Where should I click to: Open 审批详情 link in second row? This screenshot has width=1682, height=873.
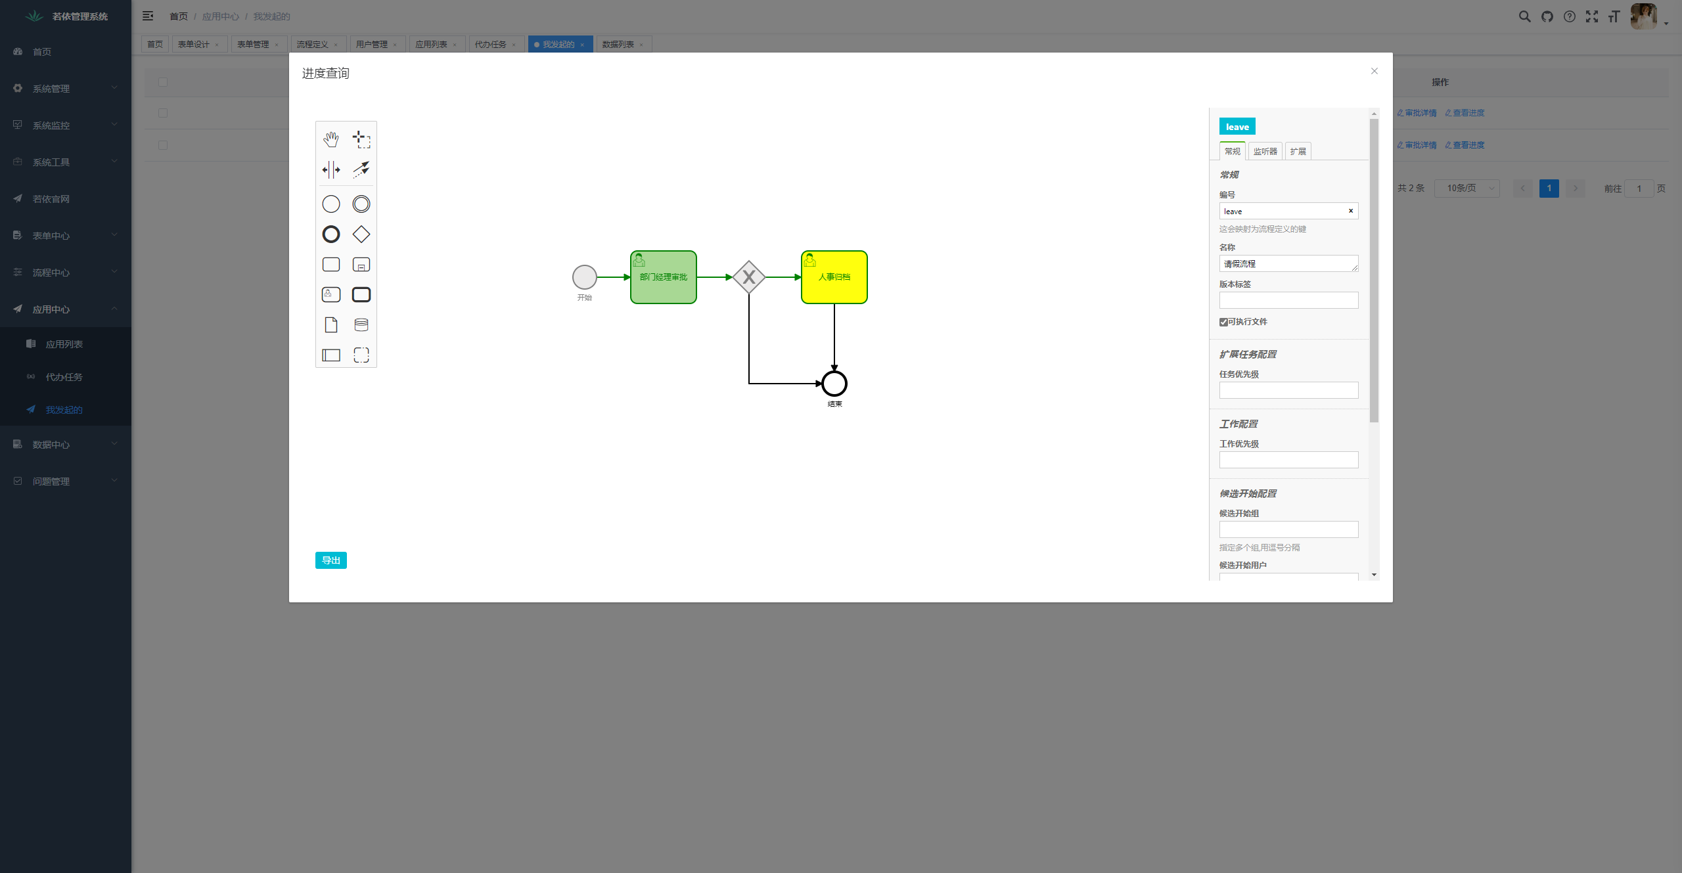click(1417, 145)
